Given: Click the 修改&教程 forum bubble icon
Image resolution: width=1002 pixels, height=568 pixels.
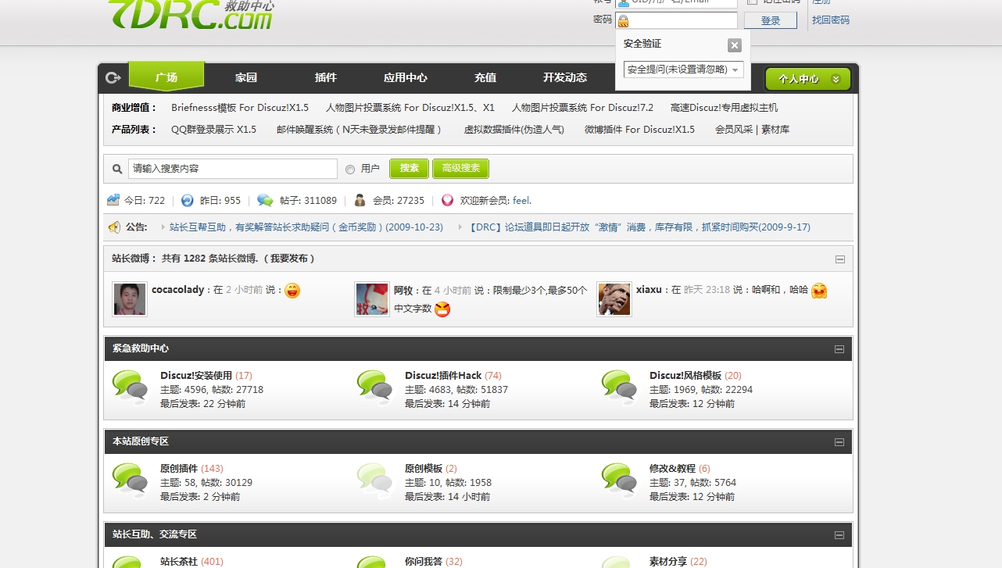Looking at the screenshot, I should tap(620, 481).
